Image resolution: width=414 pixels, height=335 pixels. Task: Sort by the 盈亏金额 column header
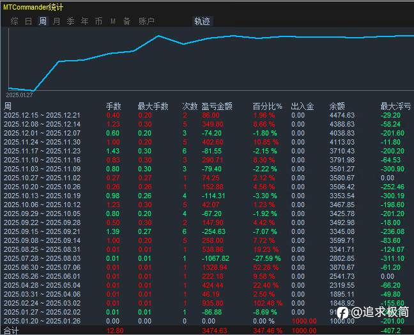coord(217,106)
